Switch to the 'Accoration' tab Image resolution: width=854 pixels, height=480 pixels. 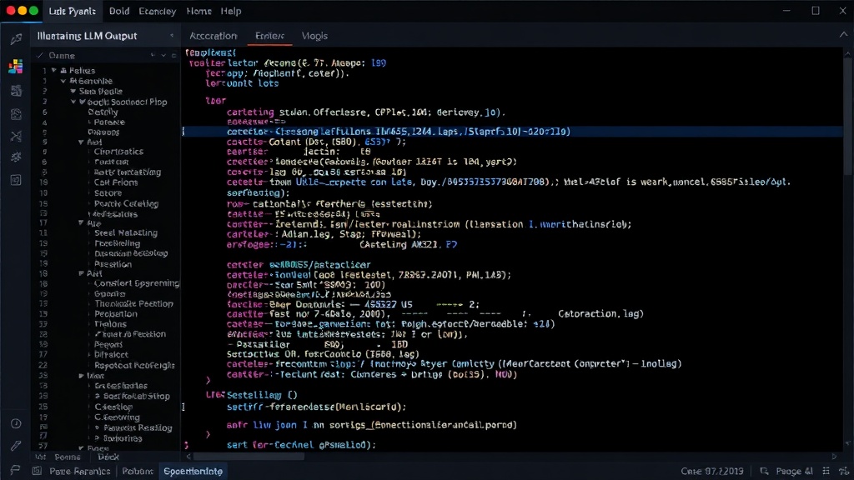click(x=213, y=36)
